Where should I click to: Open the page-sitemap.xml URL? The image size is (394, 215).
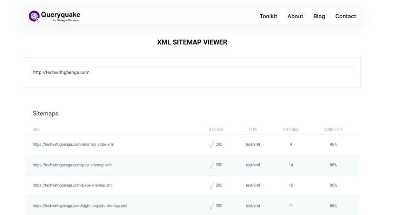tap(72, 185)
